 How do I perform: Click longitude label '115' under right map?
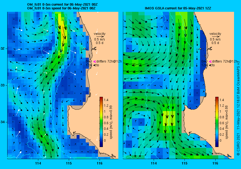[184, 163]
